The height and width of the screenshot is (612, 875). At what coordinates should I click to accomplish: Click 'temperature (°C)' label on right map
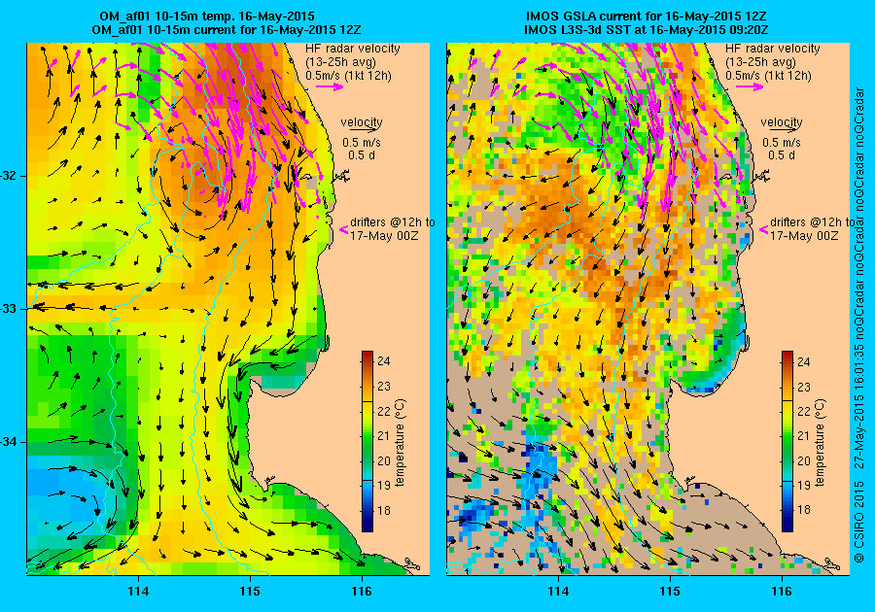(x=820, y=443)
